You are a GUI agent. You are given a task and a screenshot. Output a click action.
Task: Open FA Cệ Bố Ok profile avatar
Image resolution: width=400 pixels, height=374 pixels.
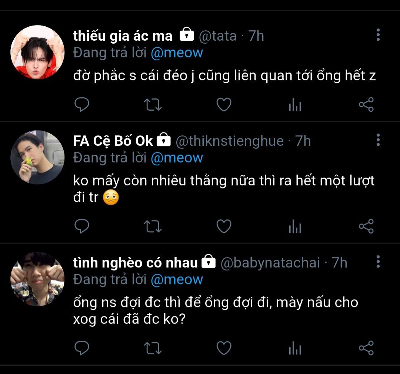(37, 157)
